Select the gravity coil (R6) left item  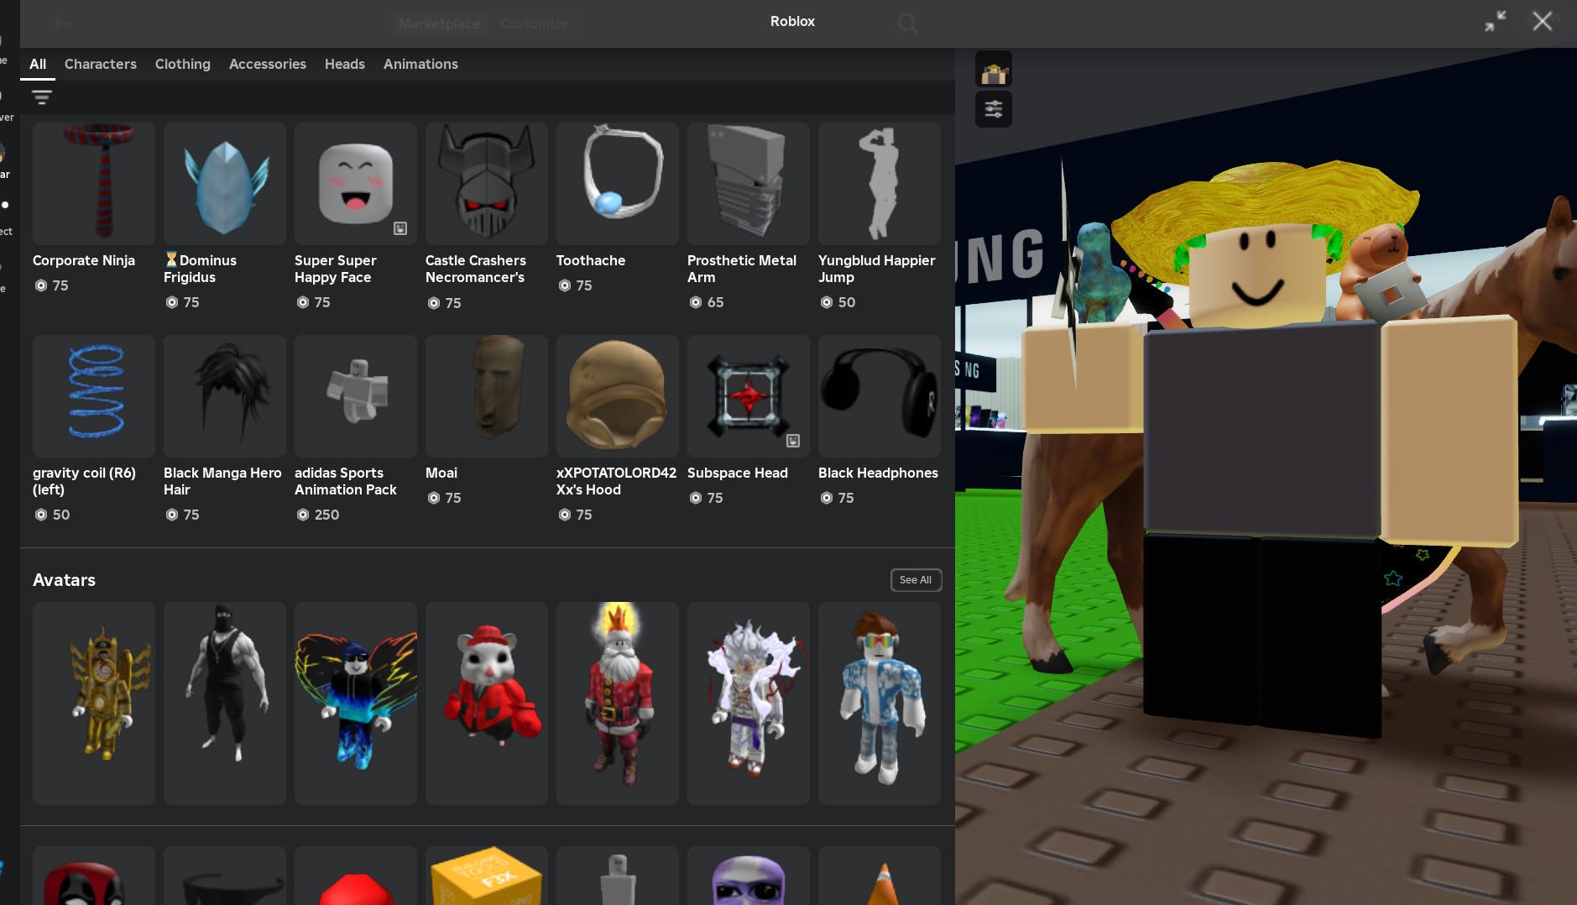coord(93,396)
